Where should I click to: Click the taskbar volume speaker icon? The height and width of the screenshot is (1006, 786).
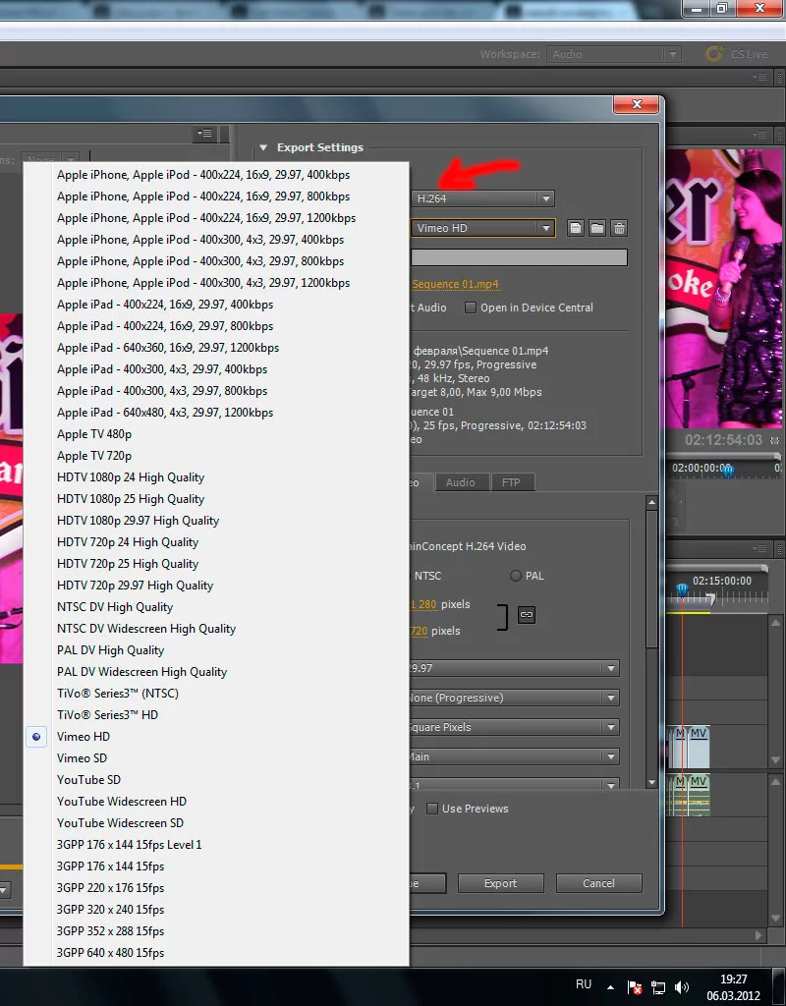coord(682,987)
